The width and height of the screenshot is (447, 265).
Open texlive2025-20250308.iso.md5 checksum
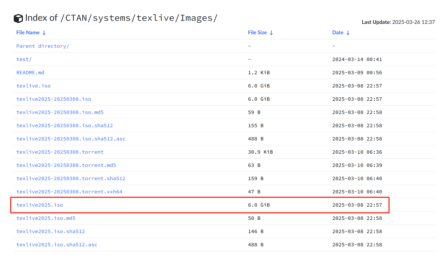pos(60,112)
